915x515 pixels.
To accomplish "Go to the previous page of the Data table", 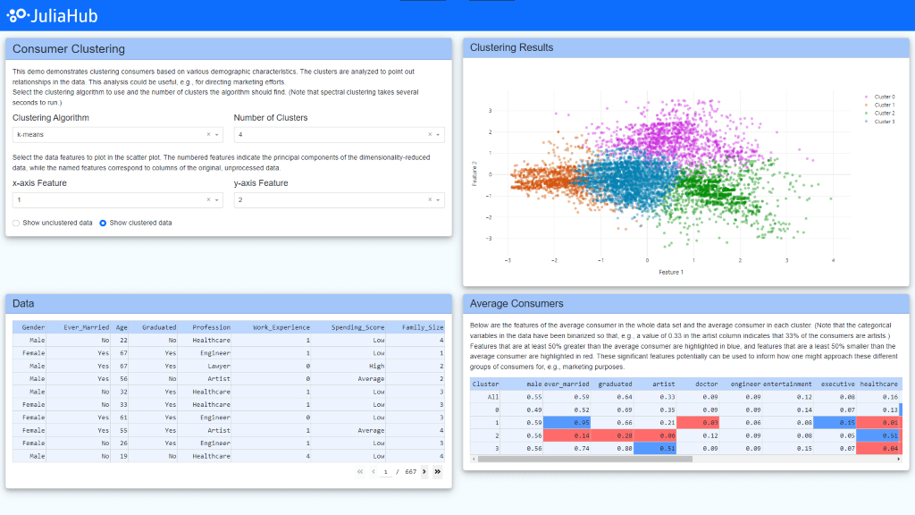I will tap(373, 471).
